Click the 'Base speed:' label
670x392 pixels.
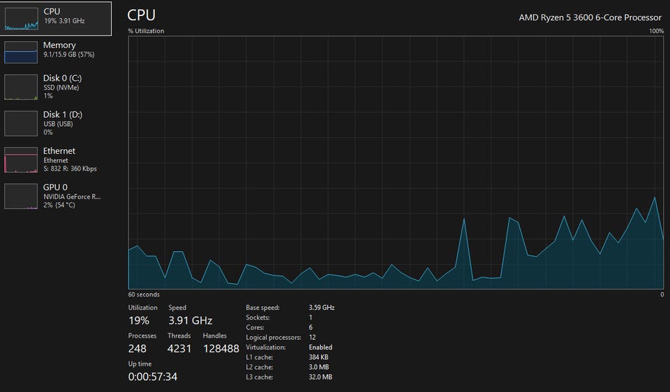click(263, 308)
